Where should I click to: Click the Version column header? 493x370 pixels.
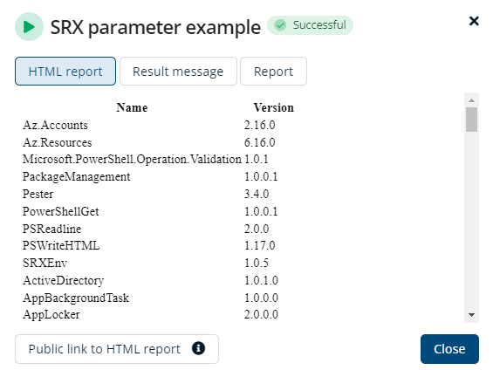coord(273,108)
